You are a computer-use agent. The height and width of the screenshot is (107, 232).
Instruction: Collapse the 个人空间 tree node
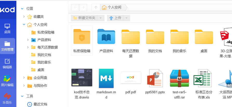[x=24, y=25]
